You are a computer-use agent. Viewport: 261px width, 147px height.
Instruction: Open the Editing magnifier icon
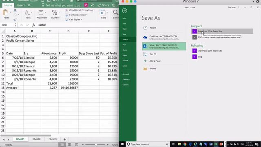115,12
